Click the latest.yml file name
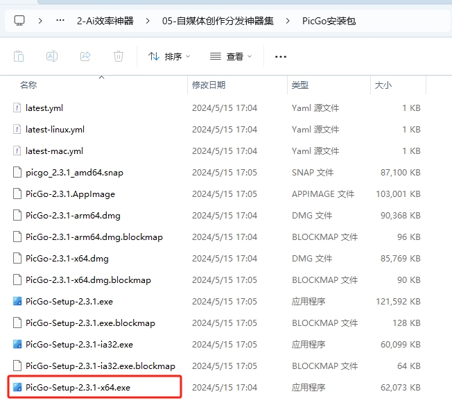Screen dimensions: 452x403 click(44, 108)
